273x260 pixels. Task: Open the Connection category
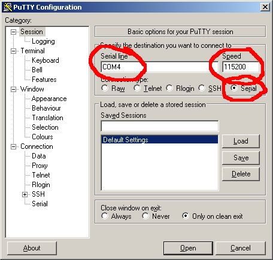37,146
